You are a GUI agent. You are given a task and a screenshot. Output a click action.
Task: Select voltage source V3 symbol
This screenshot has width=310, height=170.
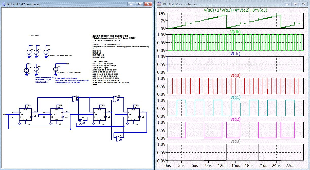[36, 52]
